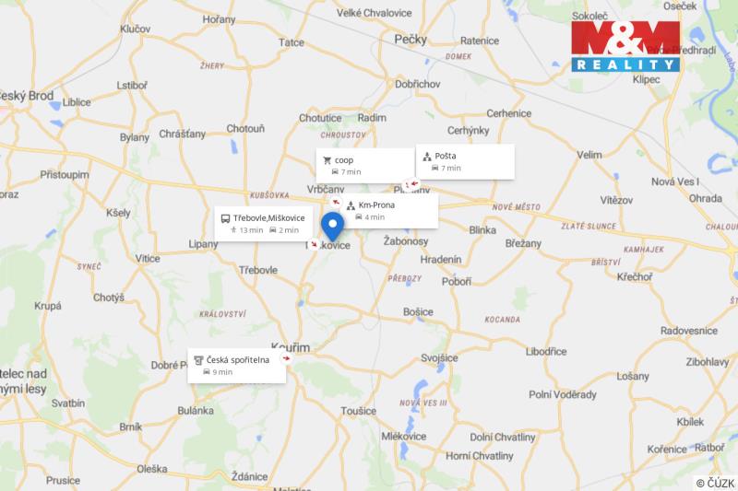Click red arrow marker above Km-Prona card
This screenshot has height=491, width=738.
[336, 203]
